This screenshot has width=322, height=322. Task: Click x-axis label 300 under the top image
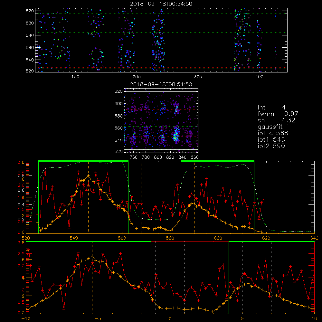198,77
